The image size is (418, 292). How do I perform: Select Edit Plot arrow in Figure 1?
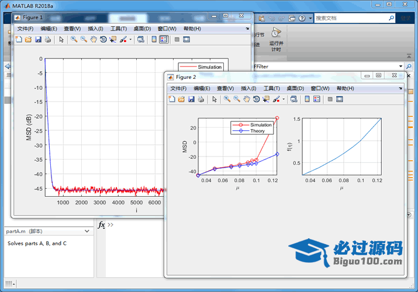pos(61,39)
